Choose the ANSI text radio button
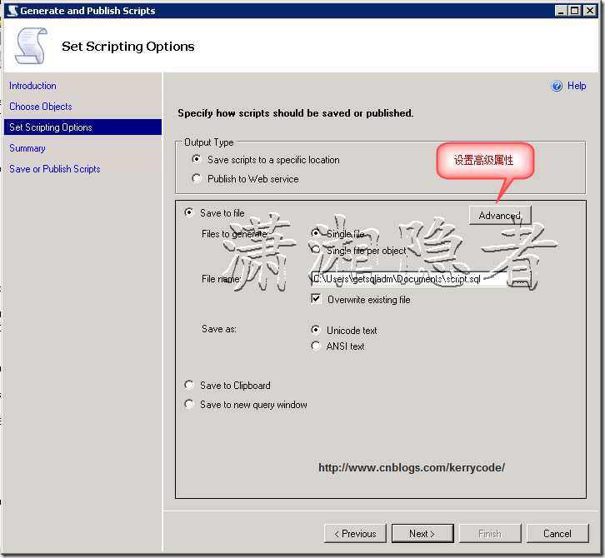The image size is (605, 558). point(315,346)
